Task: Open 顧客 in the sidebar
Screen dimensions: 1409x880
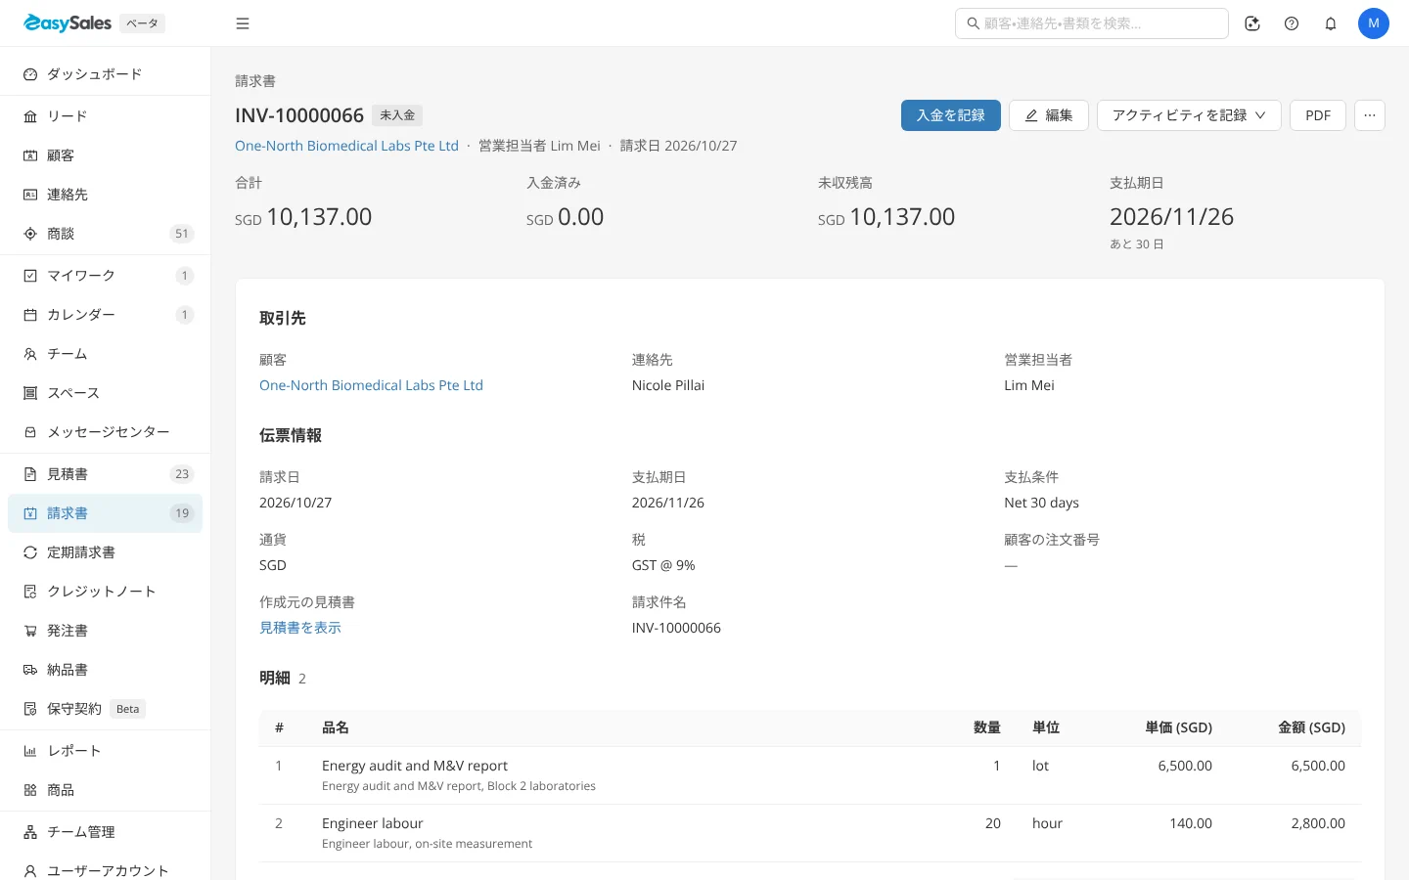Action: click(105, 155)
